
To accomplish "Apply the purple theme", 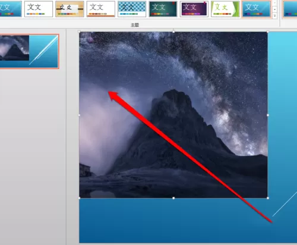I will 194,9.
